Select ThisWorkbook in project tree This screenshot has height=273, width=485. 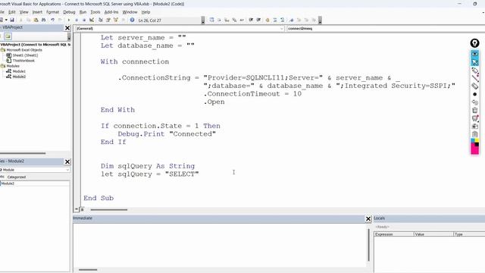point(23,61)
